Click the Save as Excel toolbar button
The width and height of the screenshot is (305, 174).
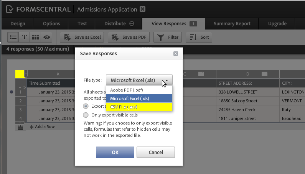(x=82, y=37)
